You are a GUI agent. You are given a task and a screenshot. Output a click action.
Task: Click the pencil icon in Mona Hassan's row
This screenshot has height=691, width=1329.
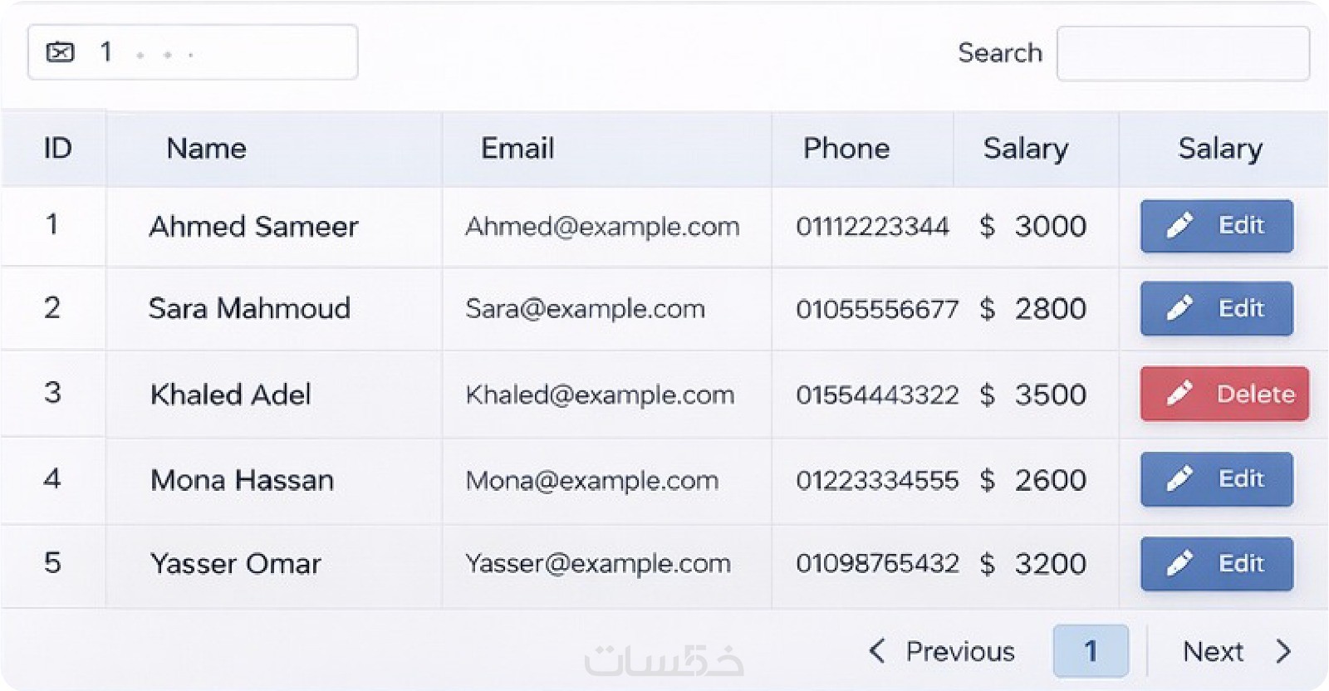tap(1179, 479)
